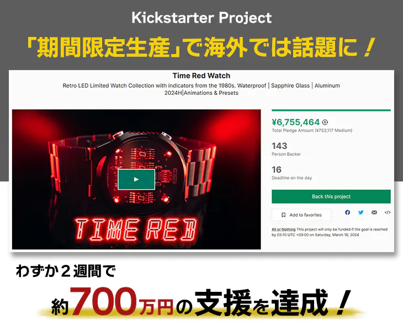The image size is (403, 331).
Task: Click the 16 Deadline on the day counter
Action: (x=291, y=173)
